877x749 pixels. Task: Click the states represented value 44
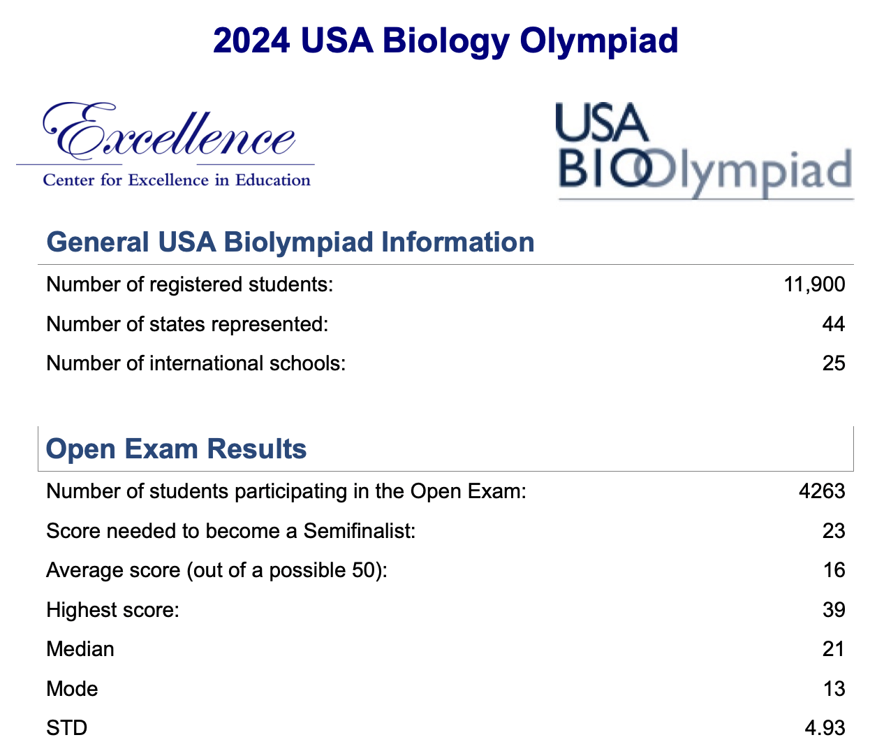click(834, 324)
